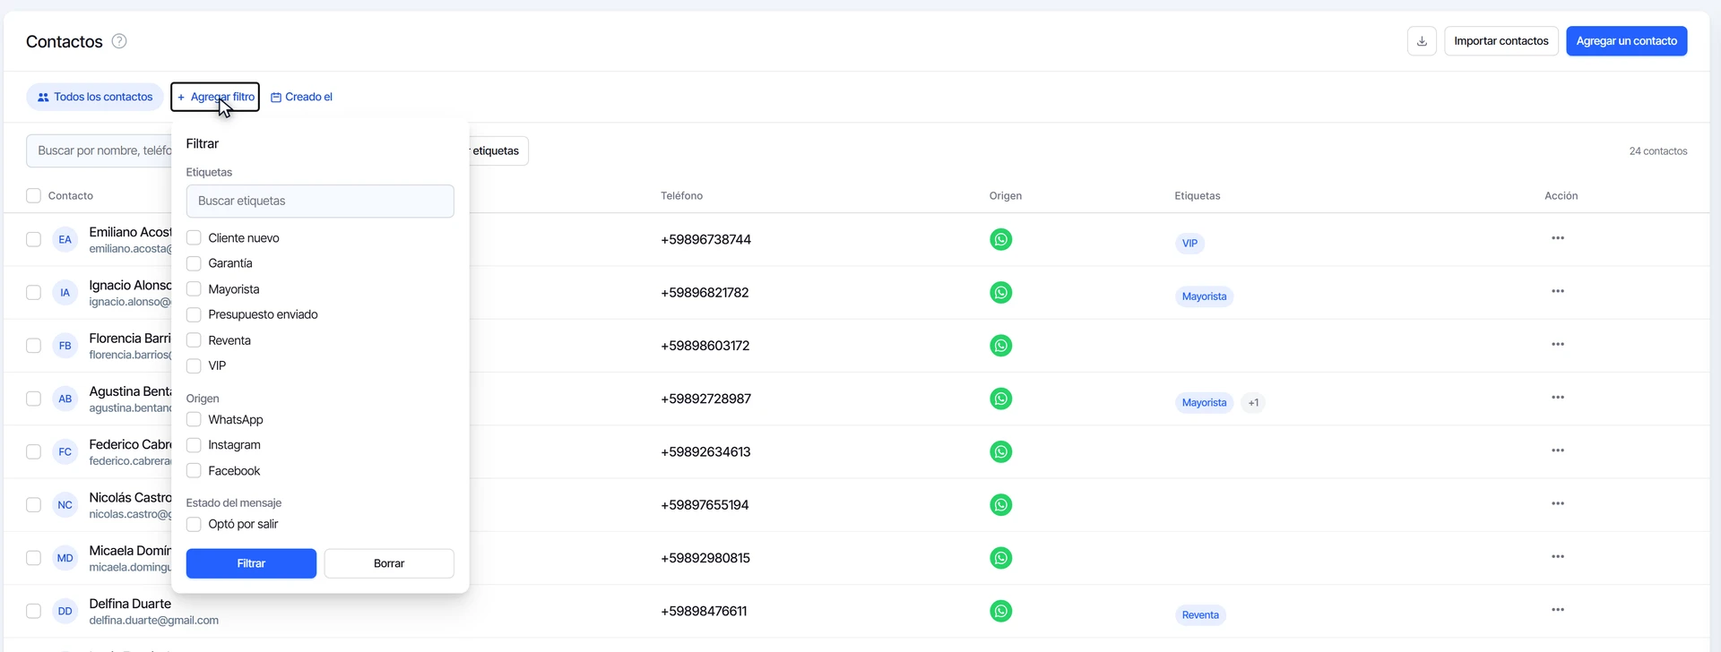Focus the Buscar por nombre search box
This screenshot has width=1721, height=652.
click(x=99, y=151)
